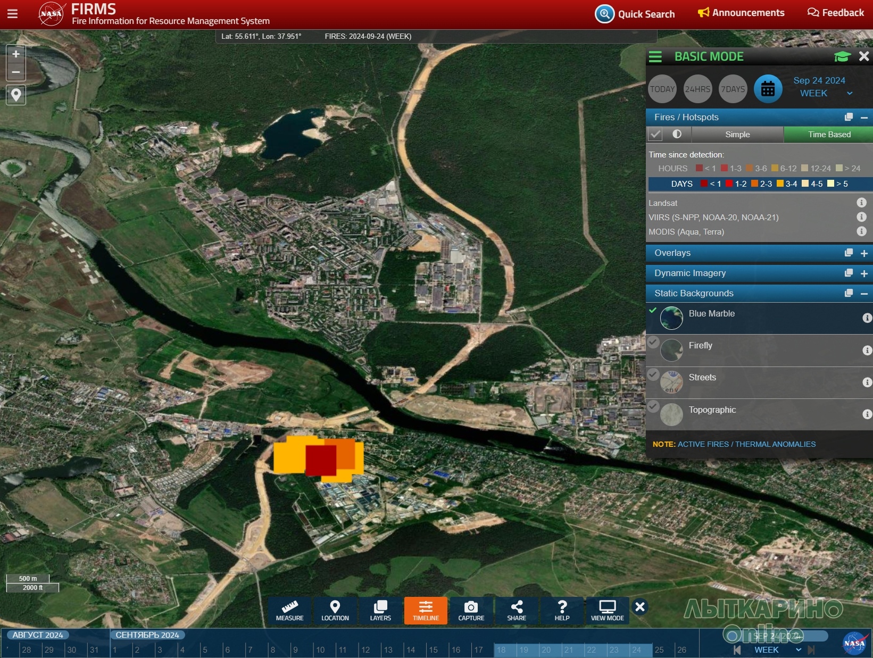
Task: Switch to the Time Based tab
Action: pos(829,135)
